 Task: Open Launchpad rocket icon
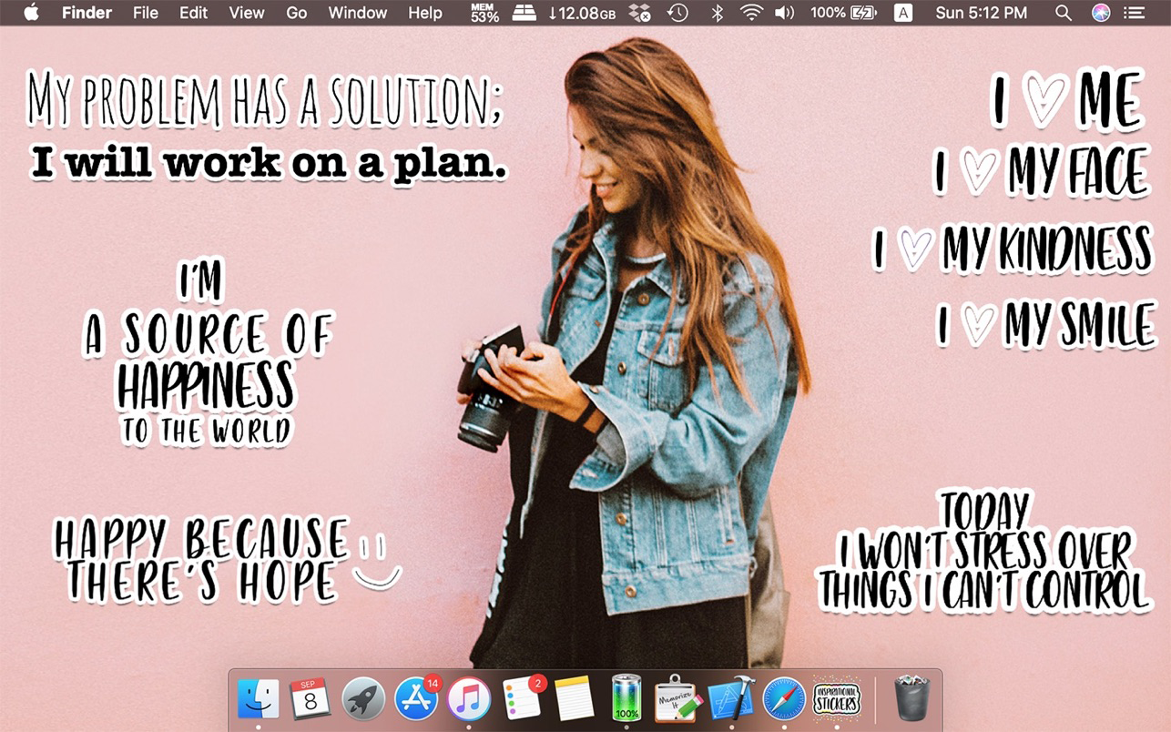(x=363, y=699)
